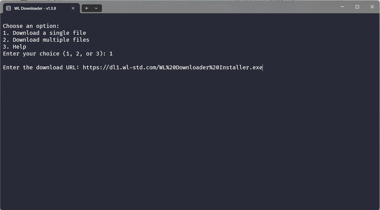The height and width of the screenshot is (210, 380).
Task: Close the terminal window
Action: pos(372,7)
